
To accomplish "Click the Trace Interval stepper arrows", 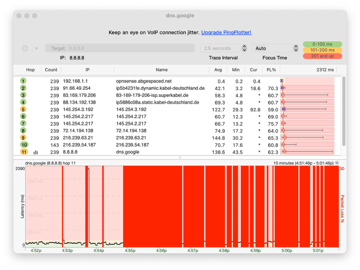I will click(x=245, y=48).
